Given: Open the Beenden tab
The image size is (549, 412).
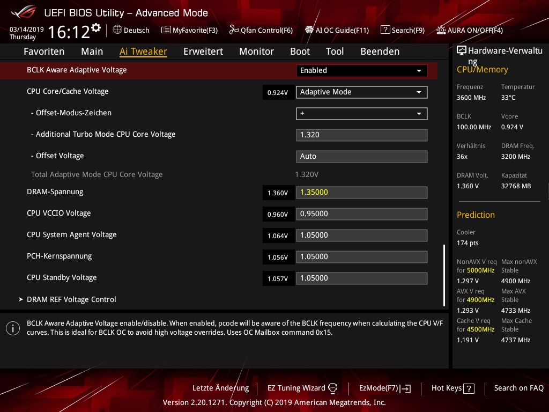Looking at the screenshot, I should (380, 51).
